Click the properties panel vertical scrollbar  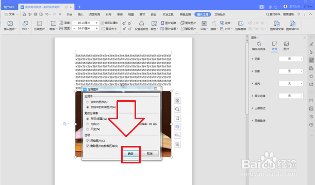point(247,78)
